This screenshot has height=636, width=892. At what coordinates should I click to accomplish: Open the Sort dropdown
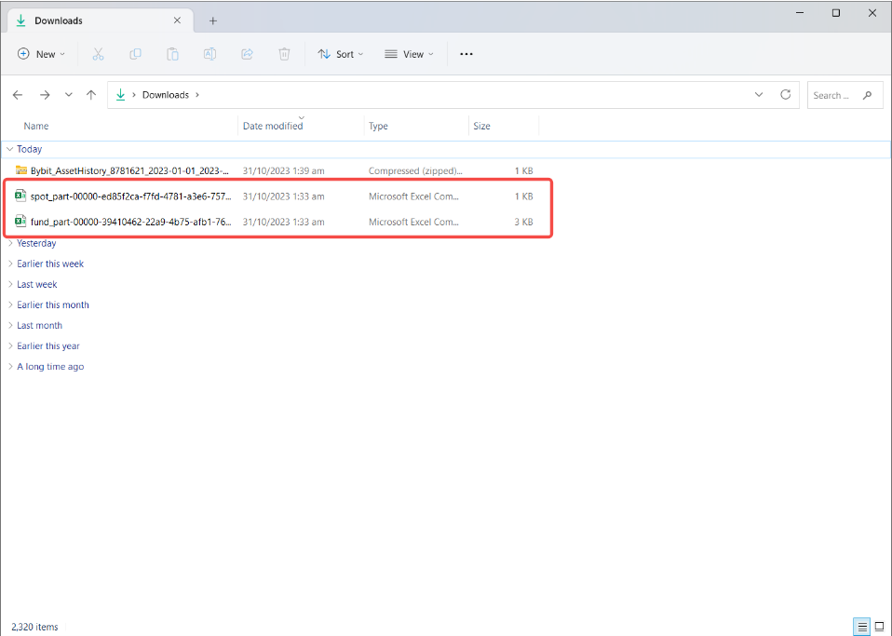click(340, 54)
